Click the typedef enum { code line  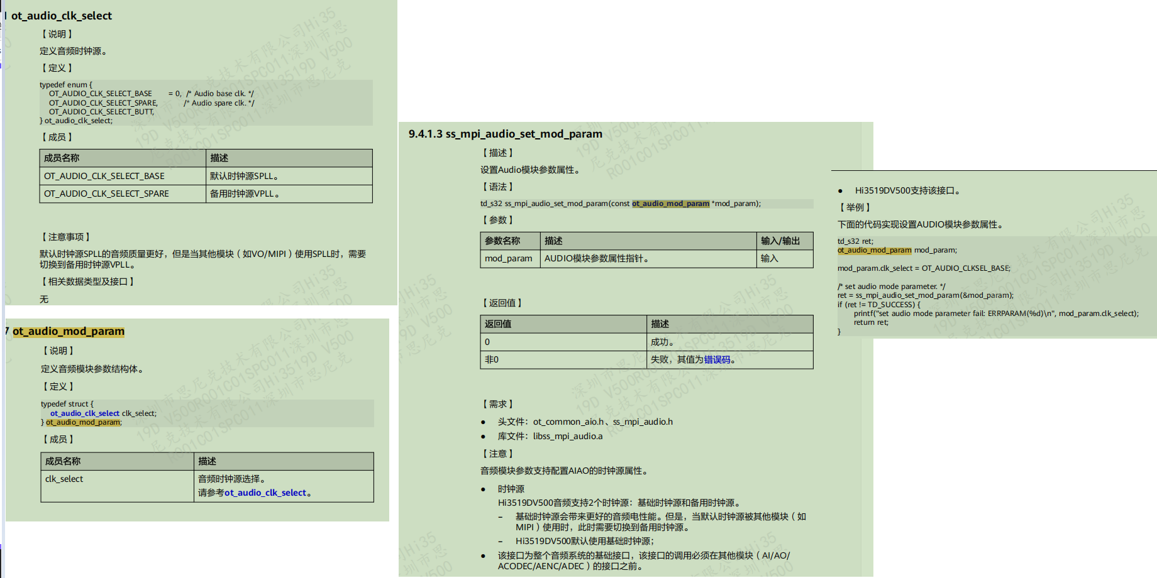coord(66,85)
